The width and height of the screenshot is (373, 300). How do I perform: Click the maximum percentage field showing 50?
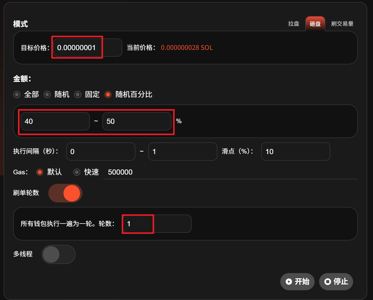pyautogui.click(x=137, y=121)
